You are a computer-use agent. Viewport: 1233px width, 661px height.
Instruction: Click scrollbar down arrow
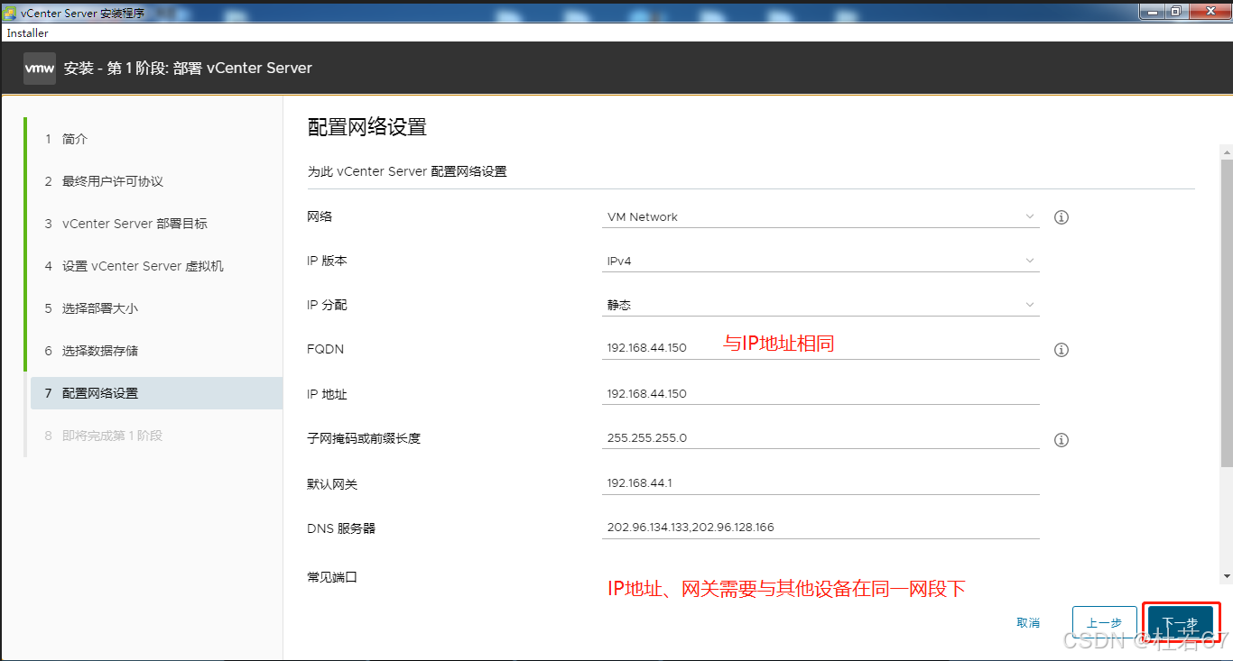(x=1227, y=576)
